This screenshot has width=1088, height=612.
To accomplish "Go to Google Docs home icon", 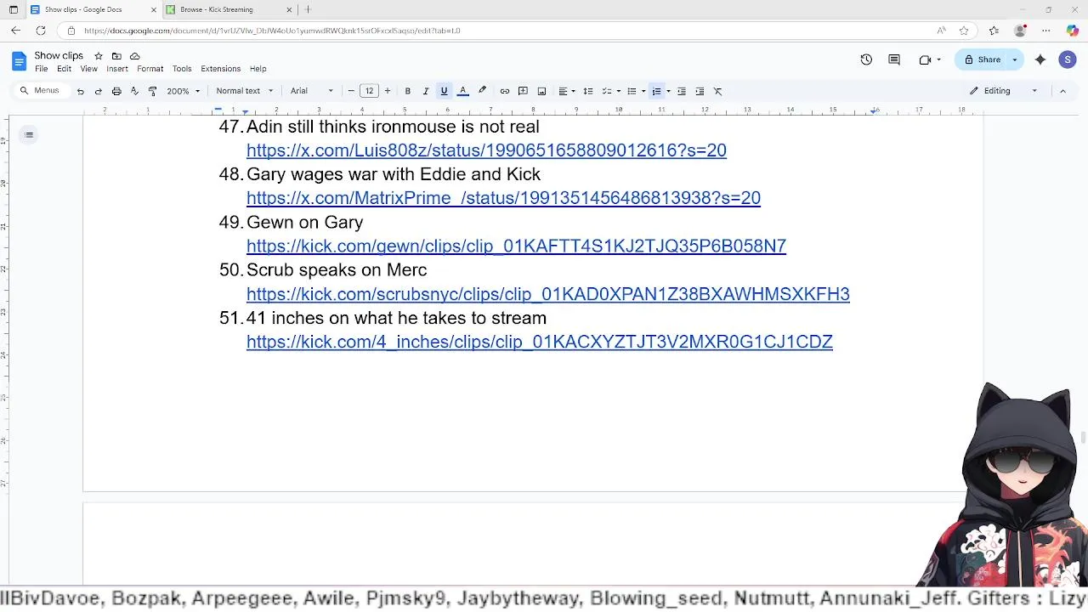I will tap(19, 60).
